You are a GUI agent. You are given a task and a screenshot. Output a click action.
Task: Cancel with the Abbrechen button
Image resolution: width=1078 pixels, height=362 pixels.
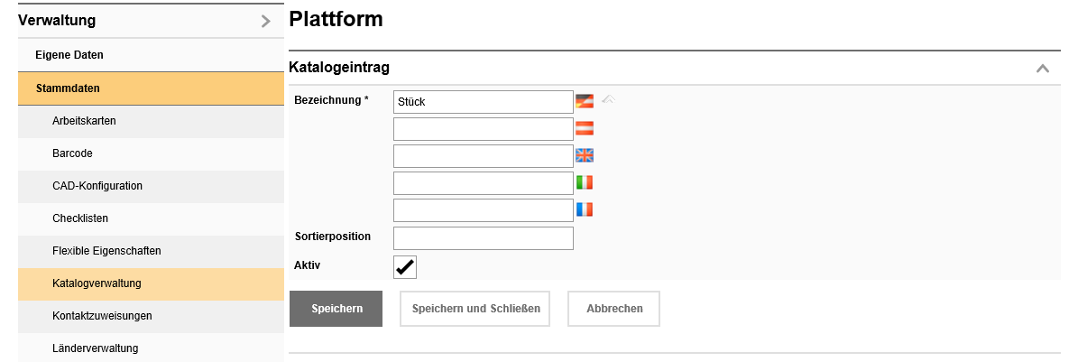point(614,309)
